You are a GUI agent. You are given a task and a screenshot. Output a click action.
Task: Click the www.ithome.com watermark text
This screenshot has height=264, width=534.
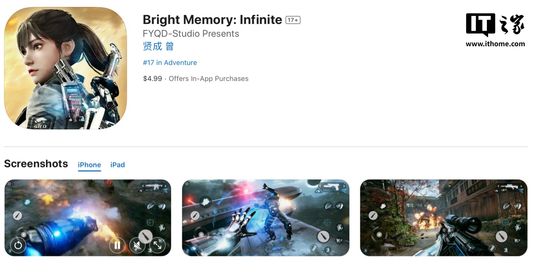pos(495,44)
